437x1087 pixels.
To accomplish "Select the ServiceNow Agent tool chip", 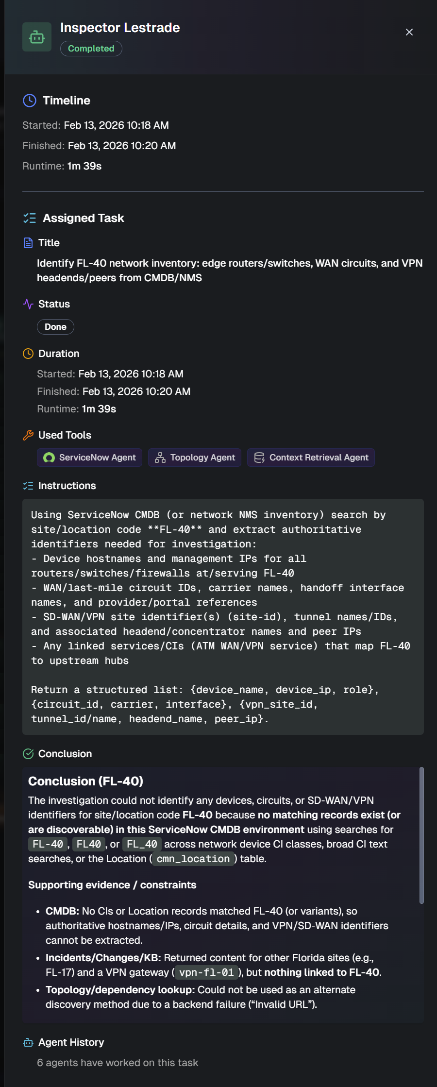I will pyautogui.click(x=90, y=458).
